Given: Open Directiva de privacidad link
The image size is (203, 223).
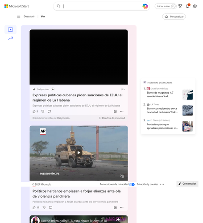Looking at the screenshot, I should 112,118.
